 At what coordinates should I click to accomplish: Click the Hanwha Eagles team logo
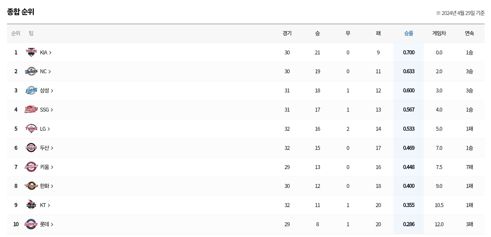31,186
